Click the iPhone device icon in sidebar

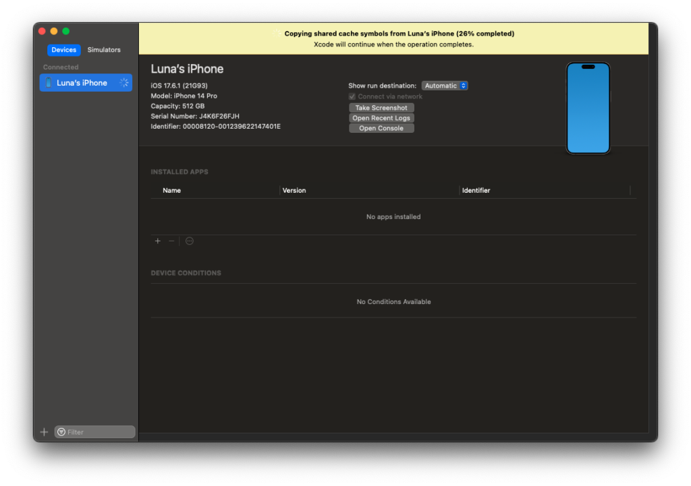pyautogui.click(x=48, y=83)
